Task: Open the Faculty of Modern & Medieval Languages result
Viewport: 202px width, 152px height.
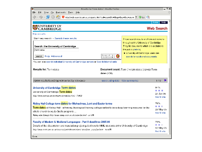Action: (x=71, y=122)
